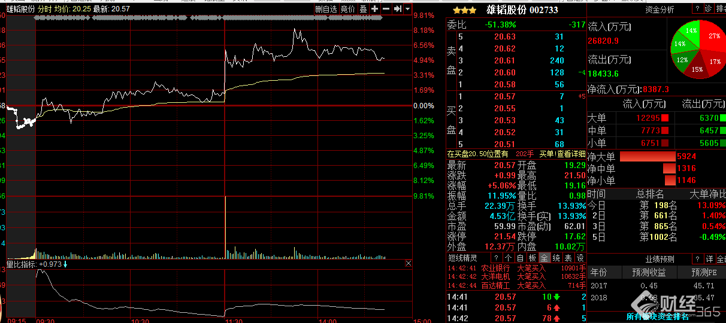Click the jump-to-end arrow icon
Viewport: 726px width, 323px height.
point(397,9)
